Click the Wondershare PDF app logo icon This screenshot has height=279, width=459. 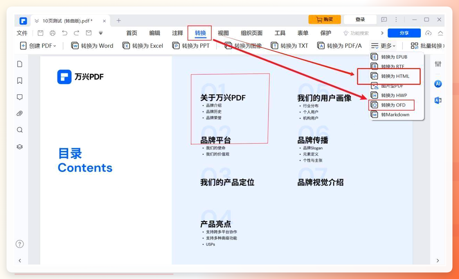23,21
